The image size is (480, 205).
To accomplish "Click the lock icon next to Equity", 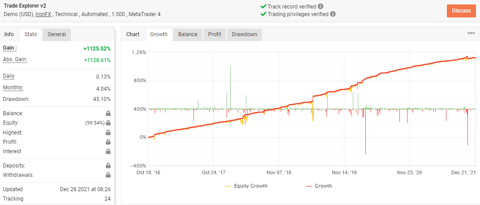I will click(x=108, y=123).
